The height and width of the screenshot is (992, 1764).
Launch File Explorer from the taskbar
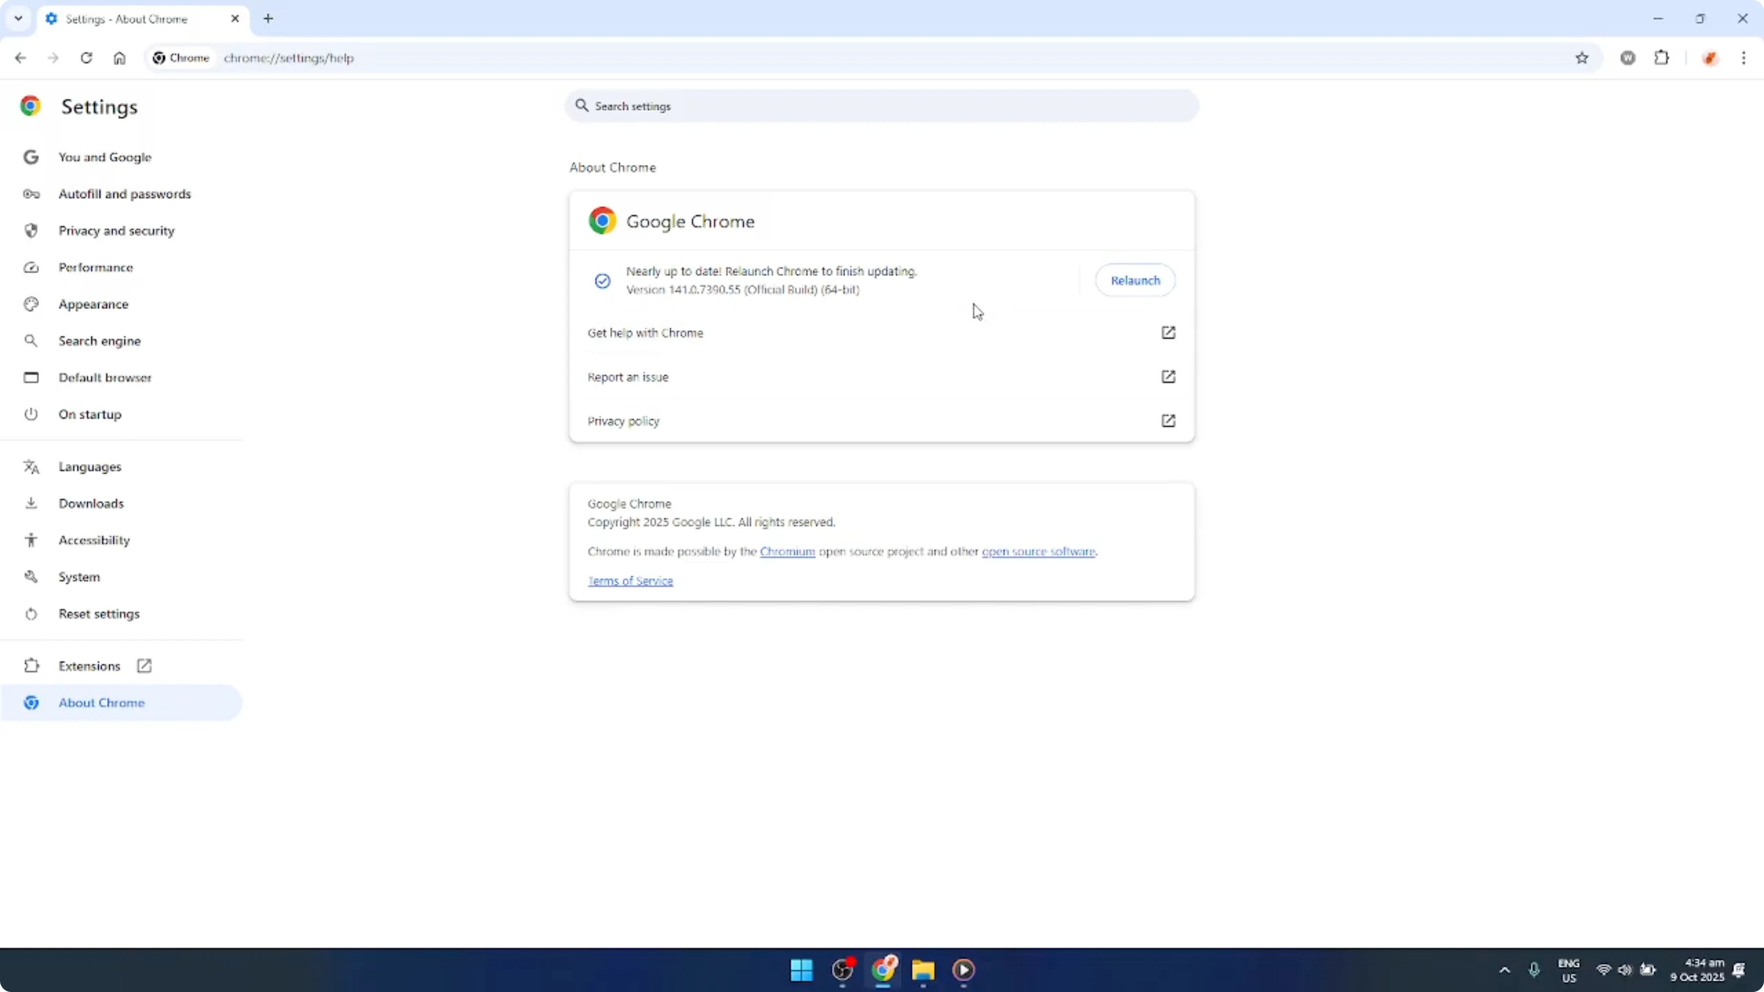click(x=922, y=971)
